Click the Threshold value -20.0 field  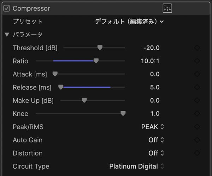(152, 48)
